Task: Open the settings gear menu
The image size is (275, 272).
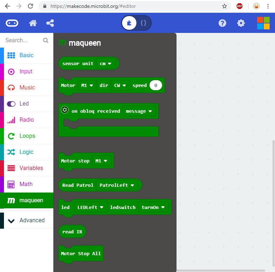Action: click(x=241, y=23)
